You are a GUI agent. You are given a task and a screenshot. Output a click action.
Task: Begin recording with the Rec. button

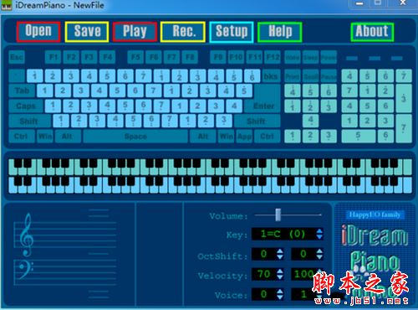183,32
